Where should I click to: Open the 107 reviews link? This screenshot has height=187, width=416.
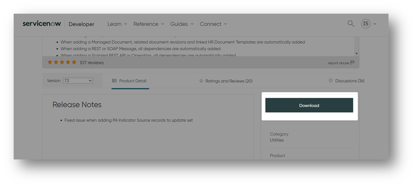pyautogui.click(x=91, y=63)
